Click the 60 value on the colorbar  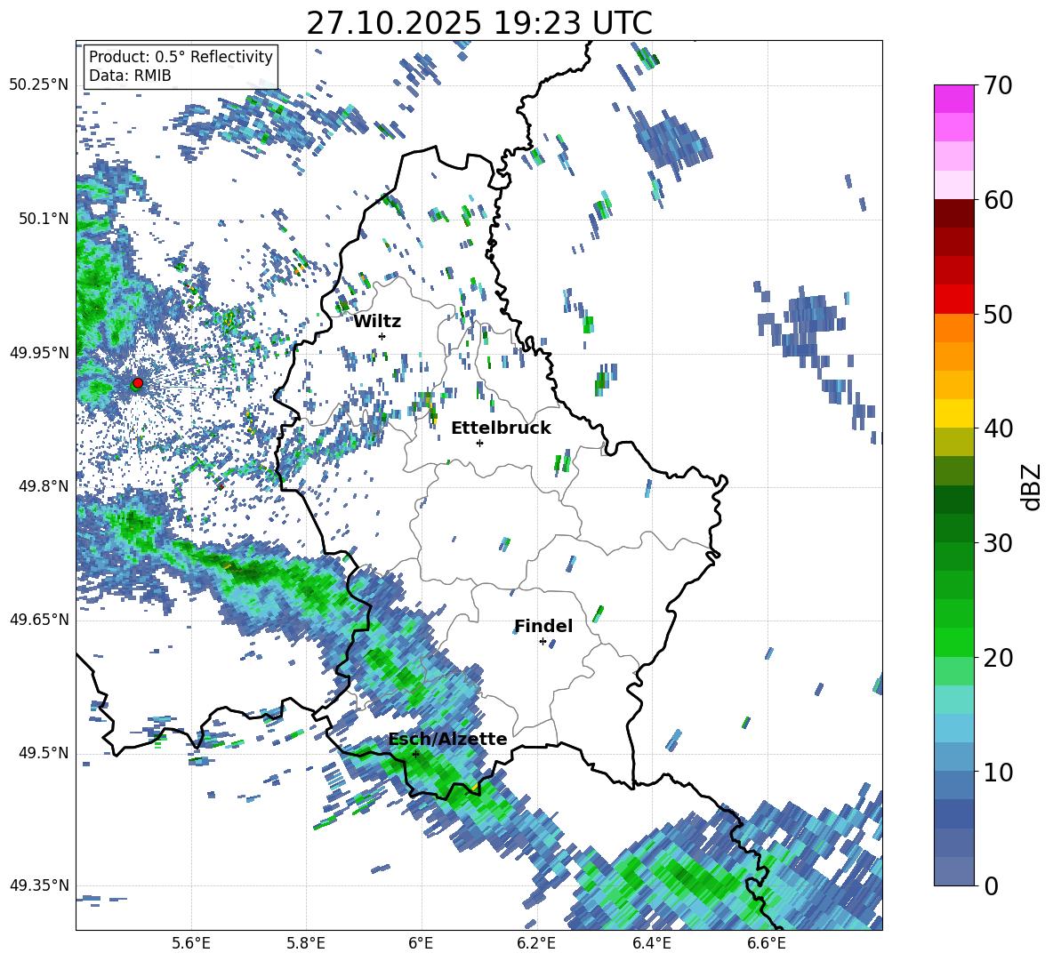click(x=998, y=200)
